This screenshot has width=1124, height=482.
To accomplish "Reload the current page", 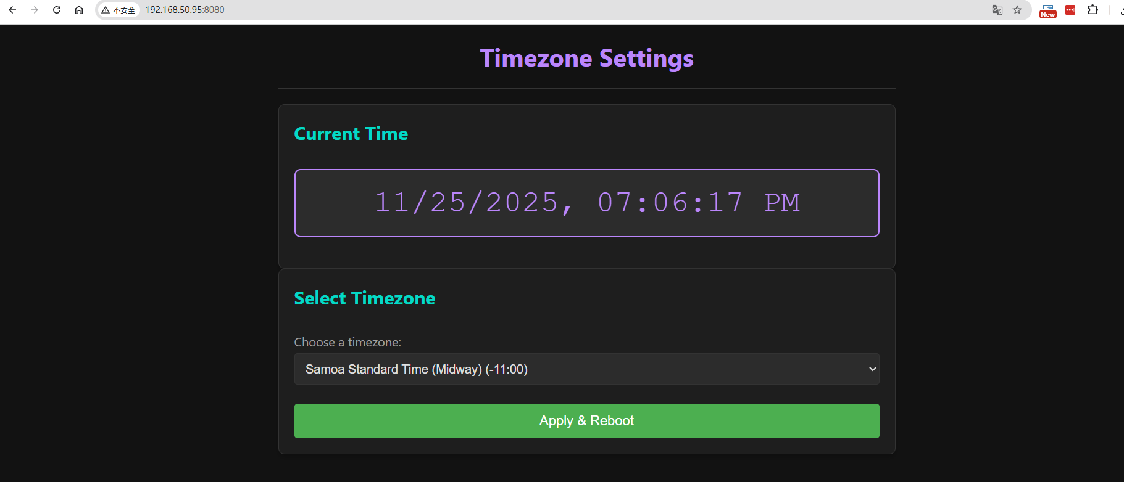I will 56,10.
